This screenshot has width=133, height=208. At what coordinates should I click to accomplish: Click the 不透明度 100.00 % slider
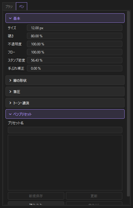(75, 44)
